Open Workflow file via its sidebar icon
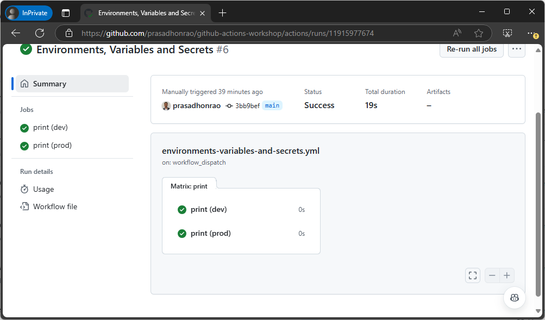Image resolution: width=545 pixels, height=320 pixels. (x=24, y=206)
